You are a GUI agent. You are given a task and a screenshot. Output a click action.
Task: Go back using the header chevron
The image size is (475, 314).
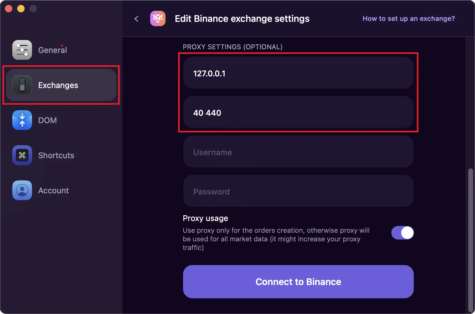coord(137,19)
